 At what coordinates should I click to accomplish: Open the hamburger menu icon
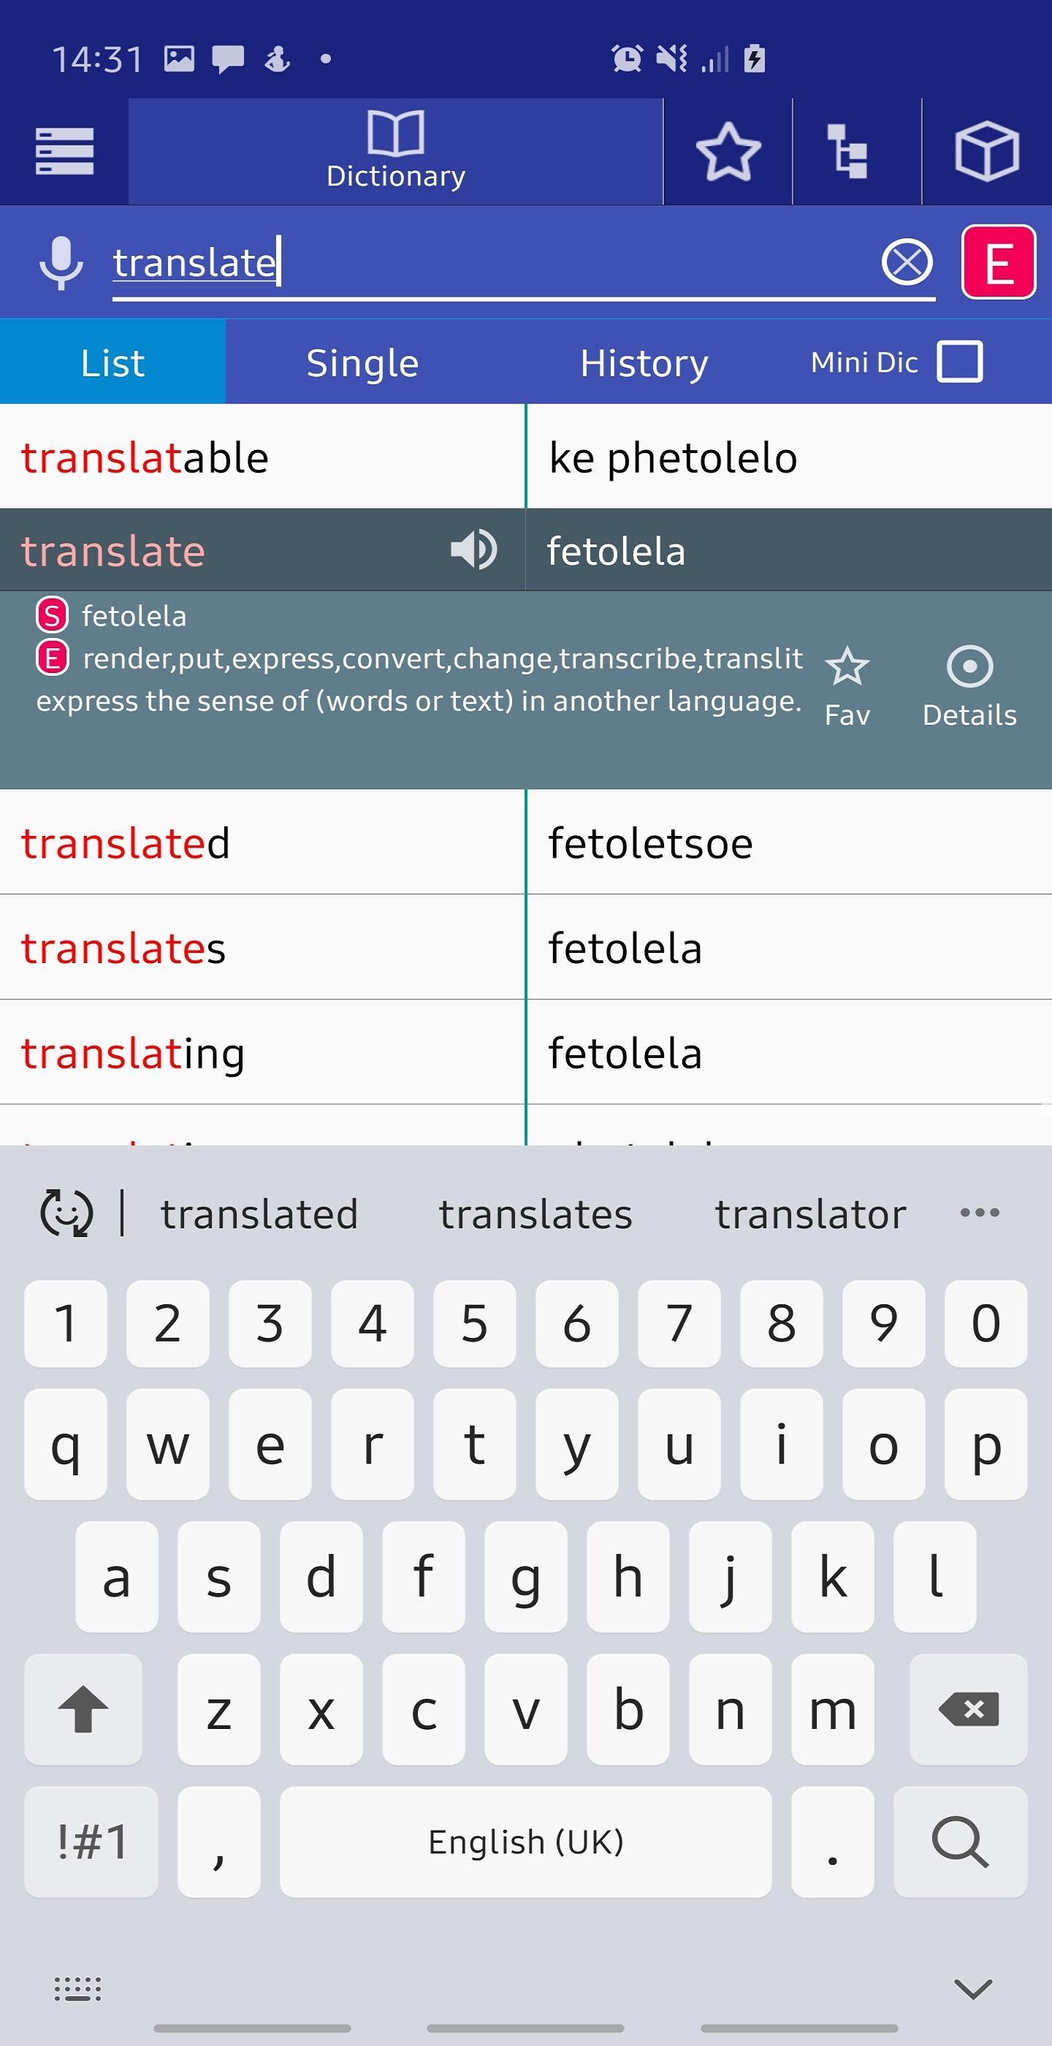point(64,151)
